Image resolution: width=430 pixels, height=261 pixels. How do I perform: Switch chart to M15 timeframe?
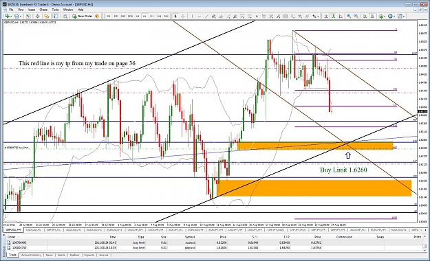click(123, 16)
